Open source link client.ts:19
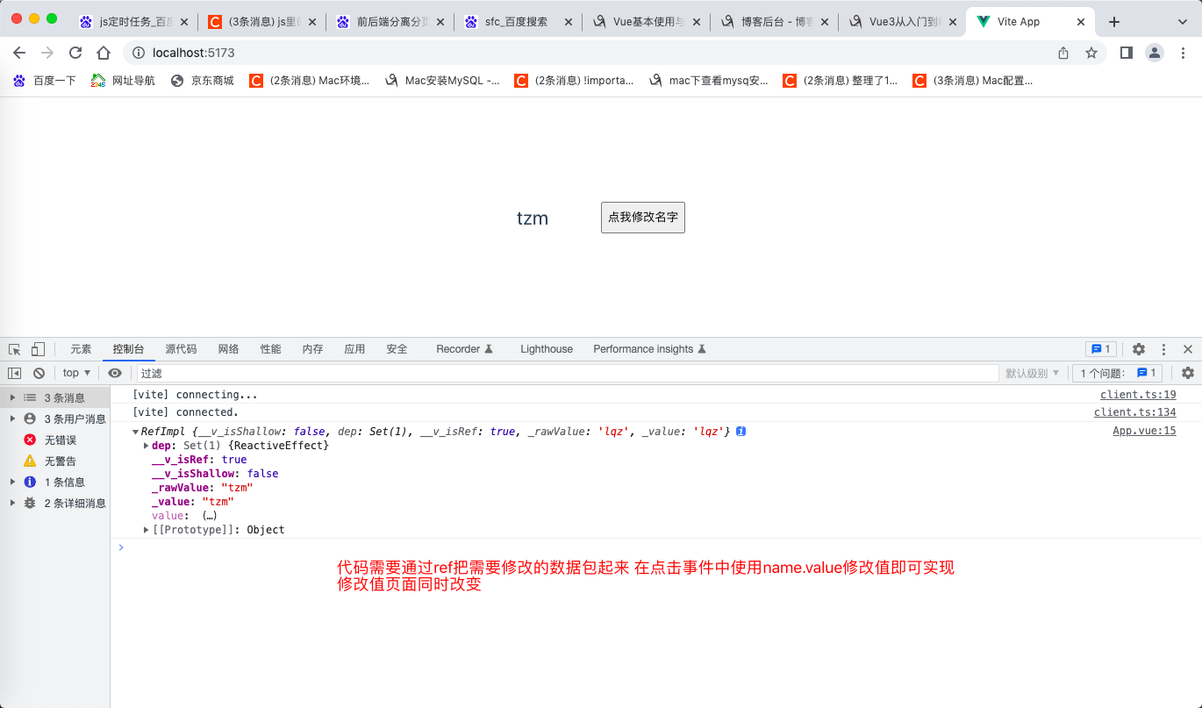This screenshot has height=708, width=1202. click(1138, 395)
